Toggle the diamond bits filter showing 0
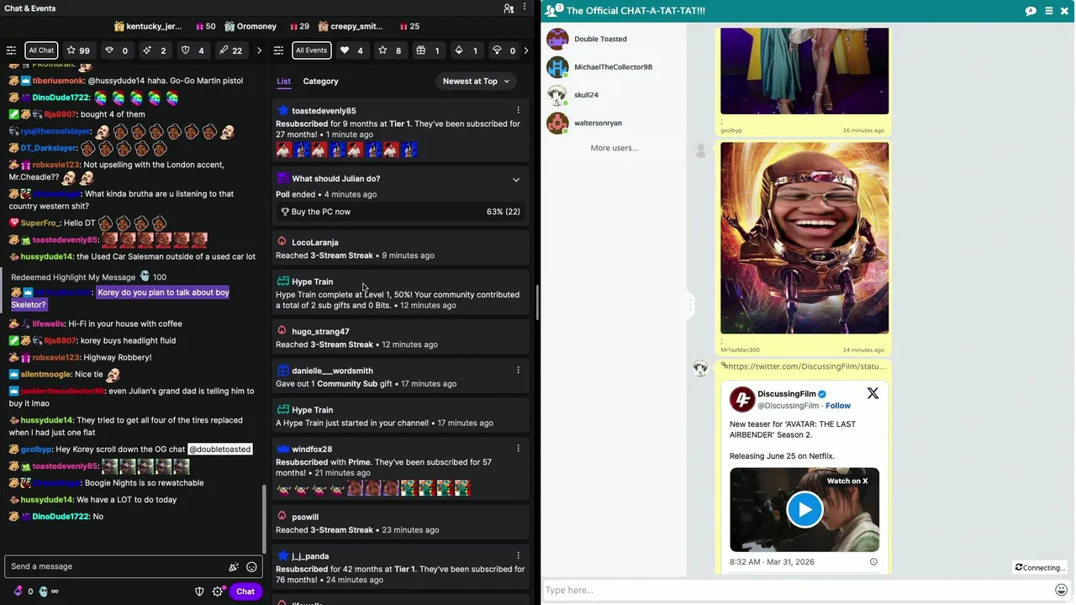 coord(117,50)
